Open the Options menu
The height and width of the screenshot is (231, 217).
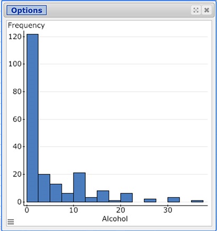(26, 10)
